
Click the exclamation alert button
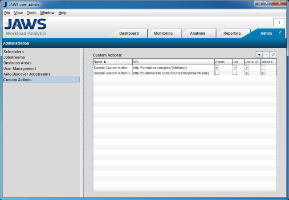click(279, 22)
